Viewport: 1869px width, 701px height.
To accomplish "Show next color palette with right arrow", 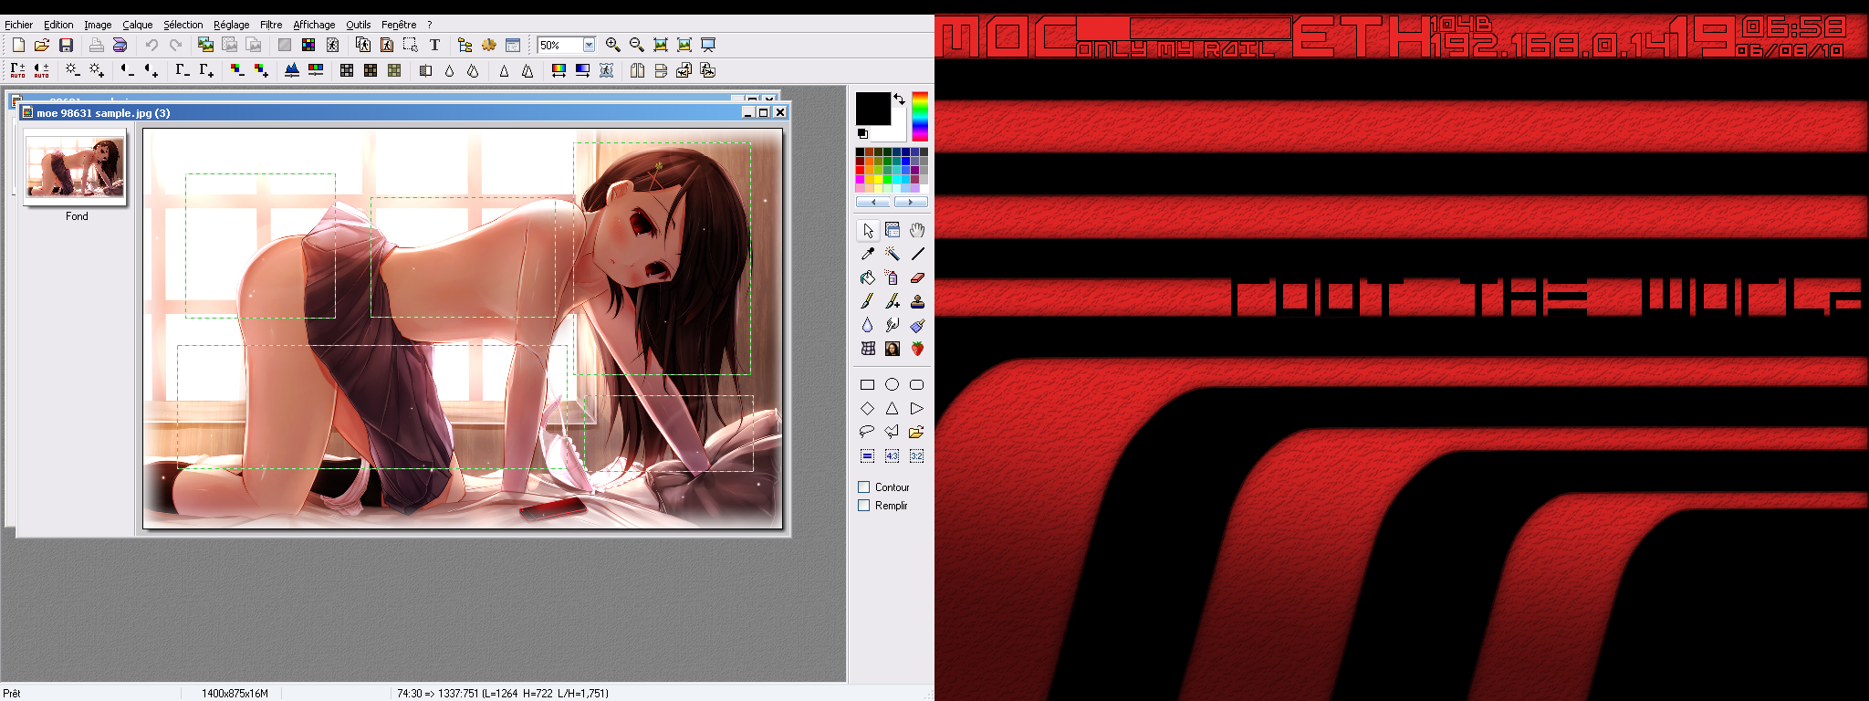I will (x=911, y=202).
